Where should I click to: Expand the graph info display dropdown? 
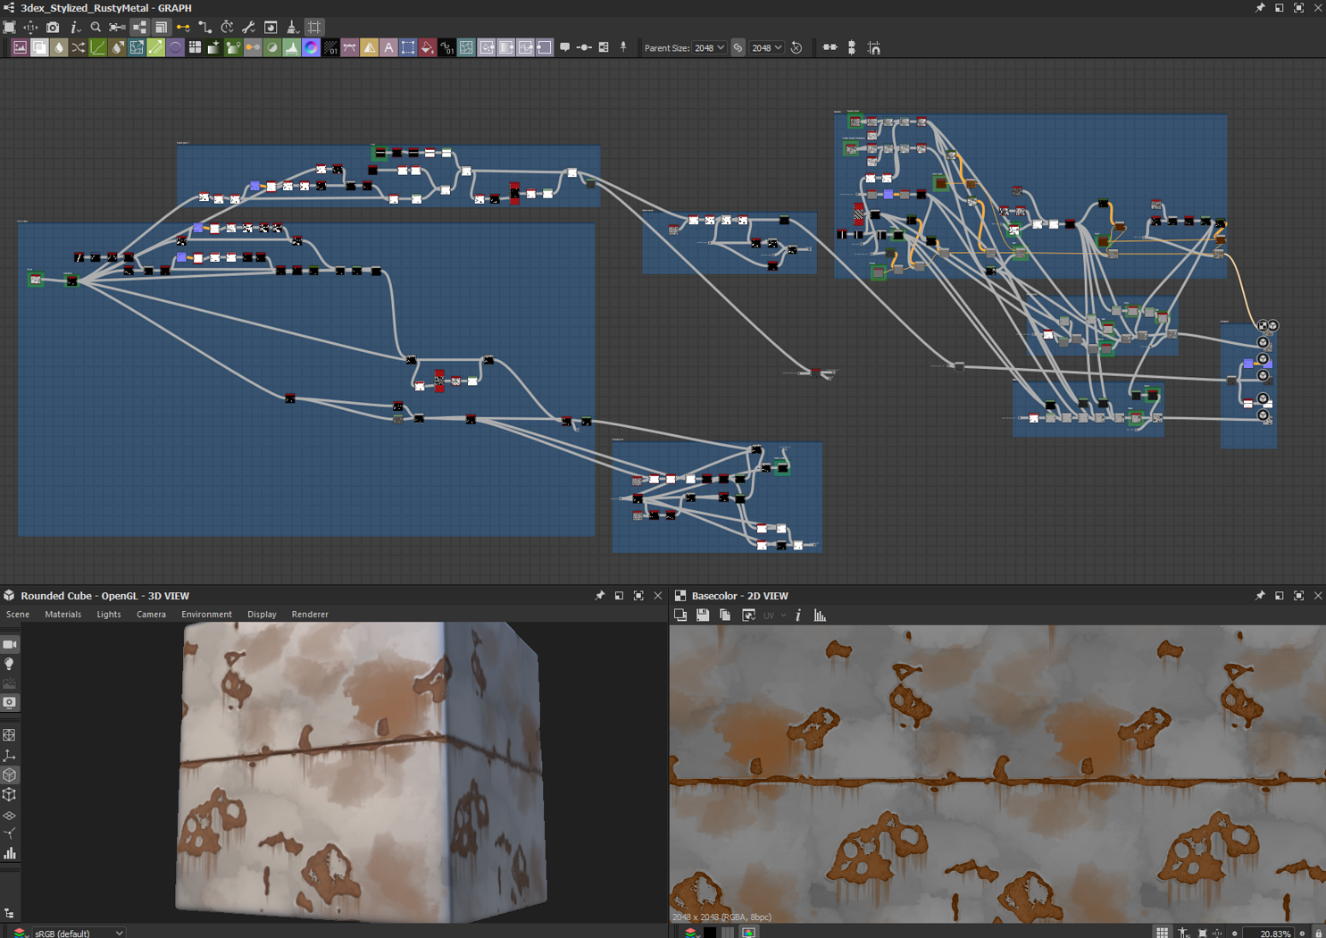tap(75, 28)
